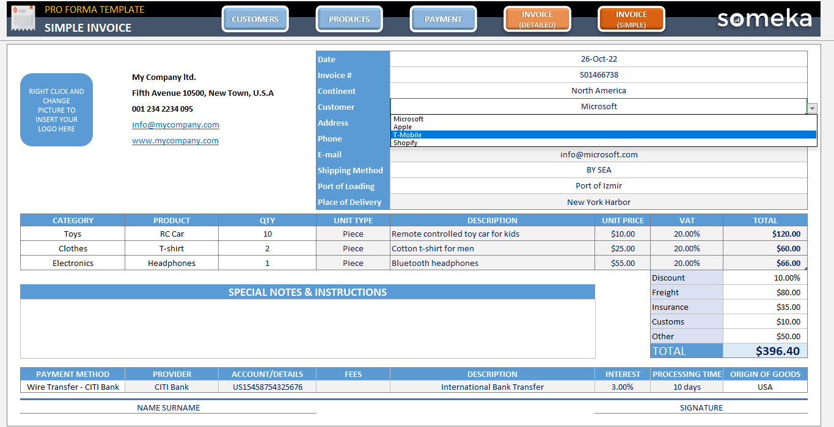This screenshot has height=427, width=834.
Task: Open the info@mycompany.com email link
Action: pos(175,125)
